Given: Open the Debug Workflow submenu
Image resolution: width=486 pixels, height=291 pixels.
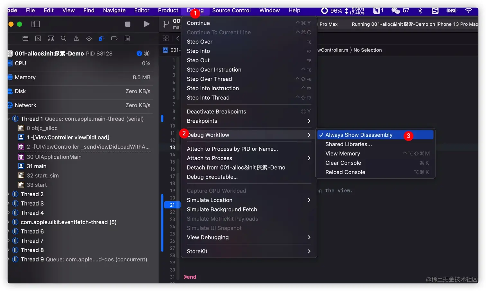Looking at the screenshot, I should [249, 135].
